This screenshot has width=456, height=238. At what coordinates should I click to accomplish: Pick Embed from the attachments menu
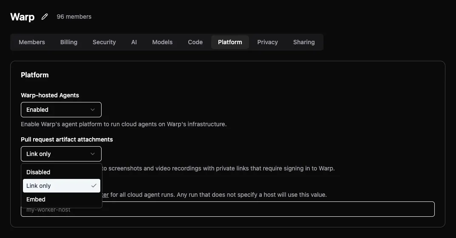61,200
